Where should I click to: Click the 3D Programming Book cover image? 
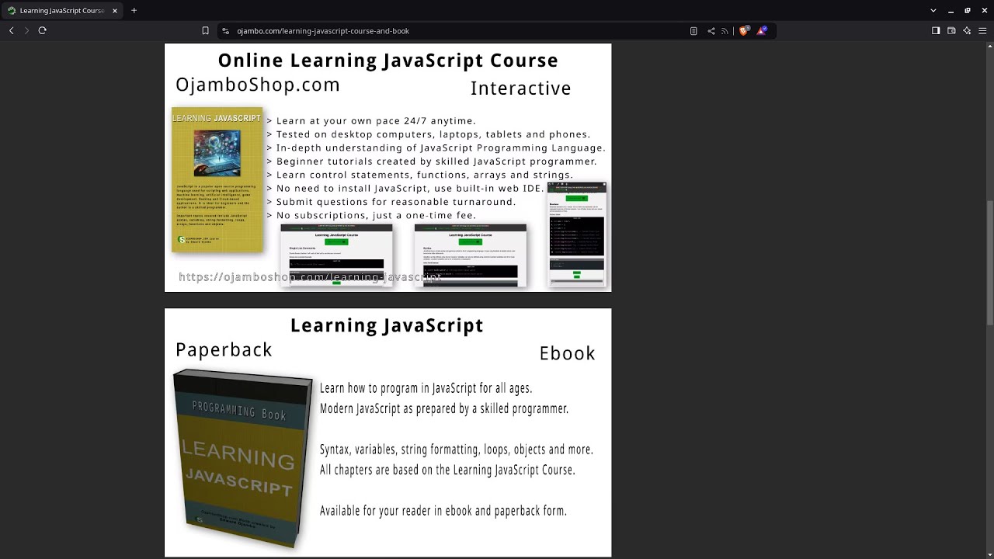pos(242,458)
